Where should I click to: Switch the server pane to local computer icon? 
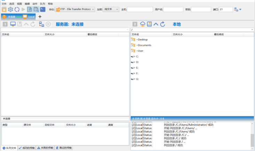pyautogui.click(x=13, y=24)
